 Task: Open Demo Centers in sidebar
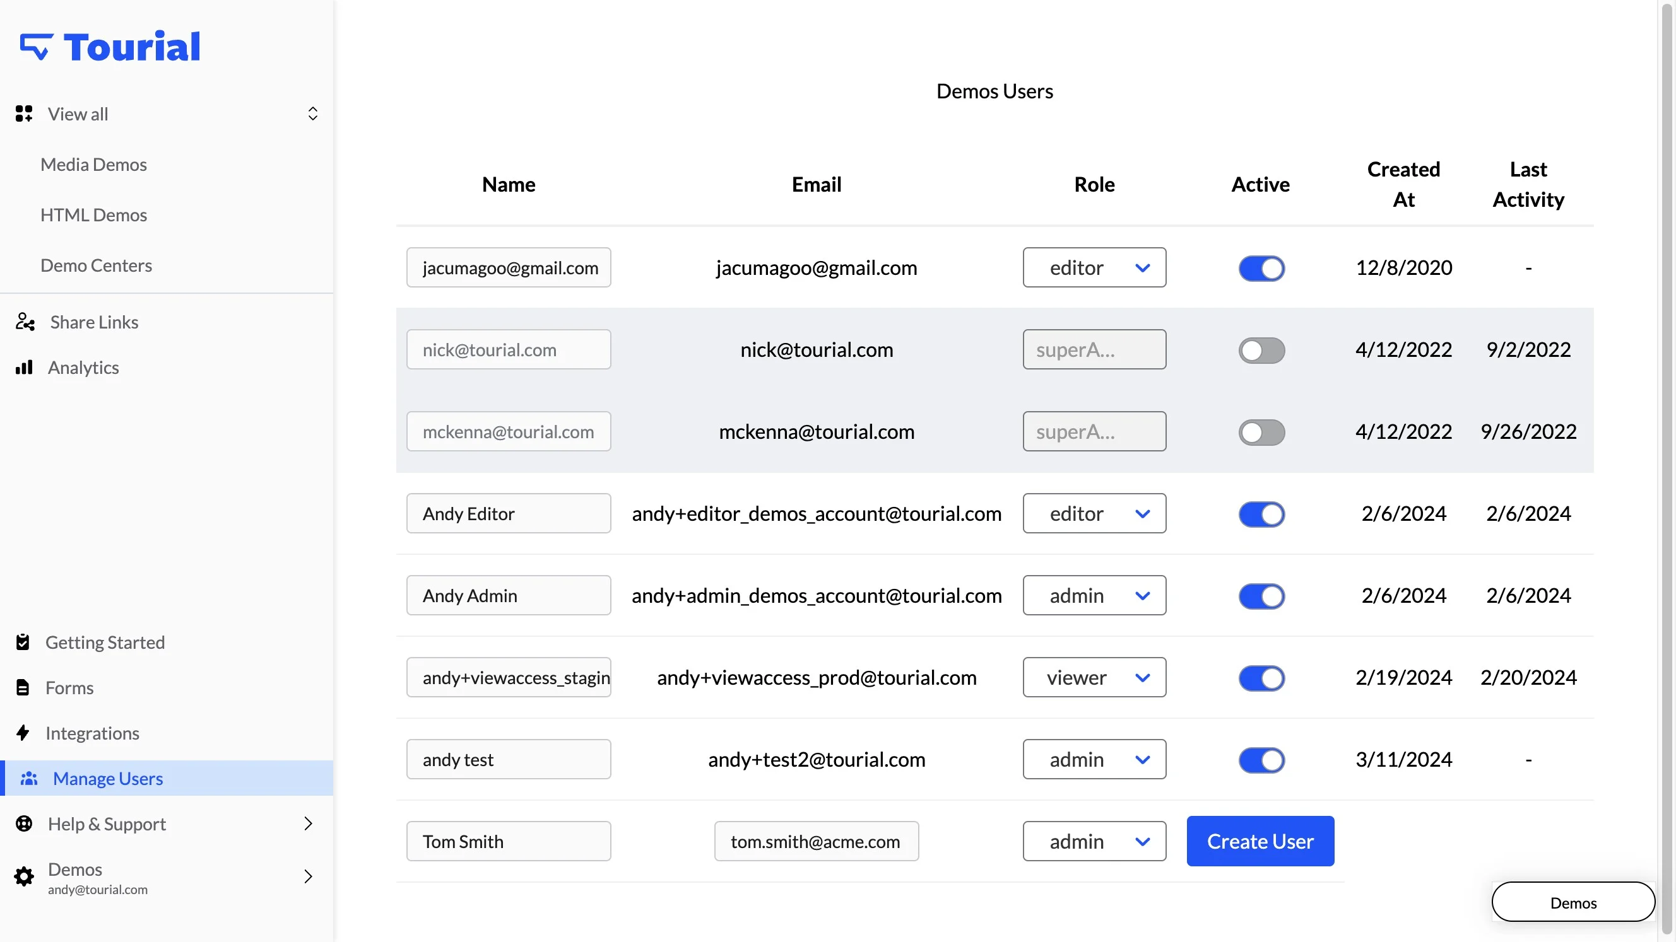[x=97, y=265]
